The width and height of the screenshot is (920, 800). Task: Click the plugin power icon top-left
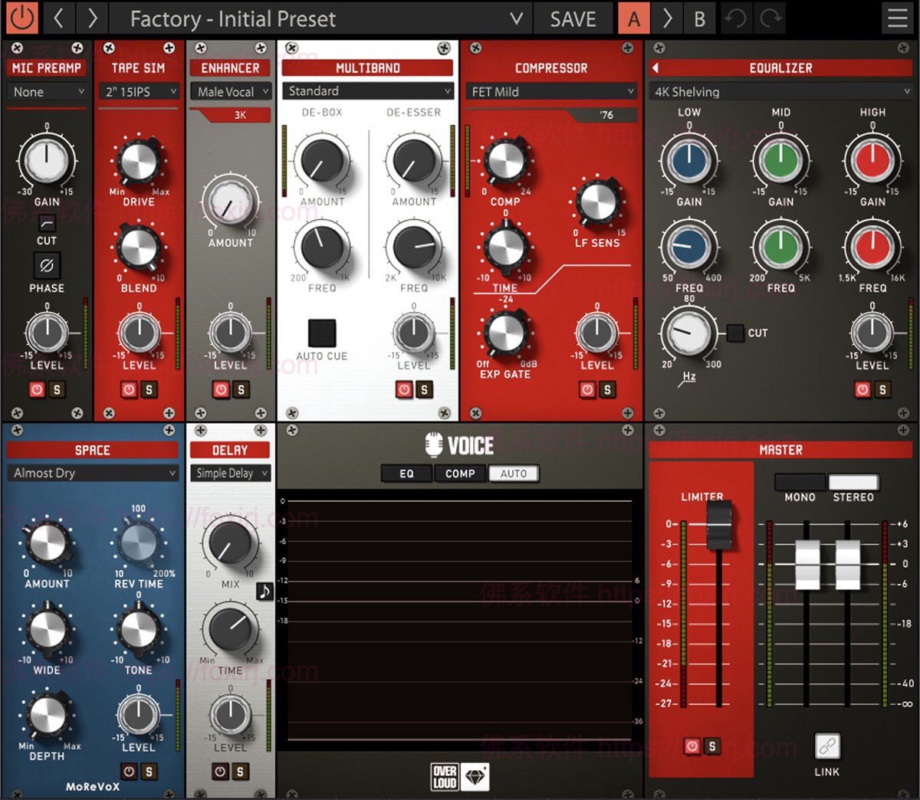(22, 17)
